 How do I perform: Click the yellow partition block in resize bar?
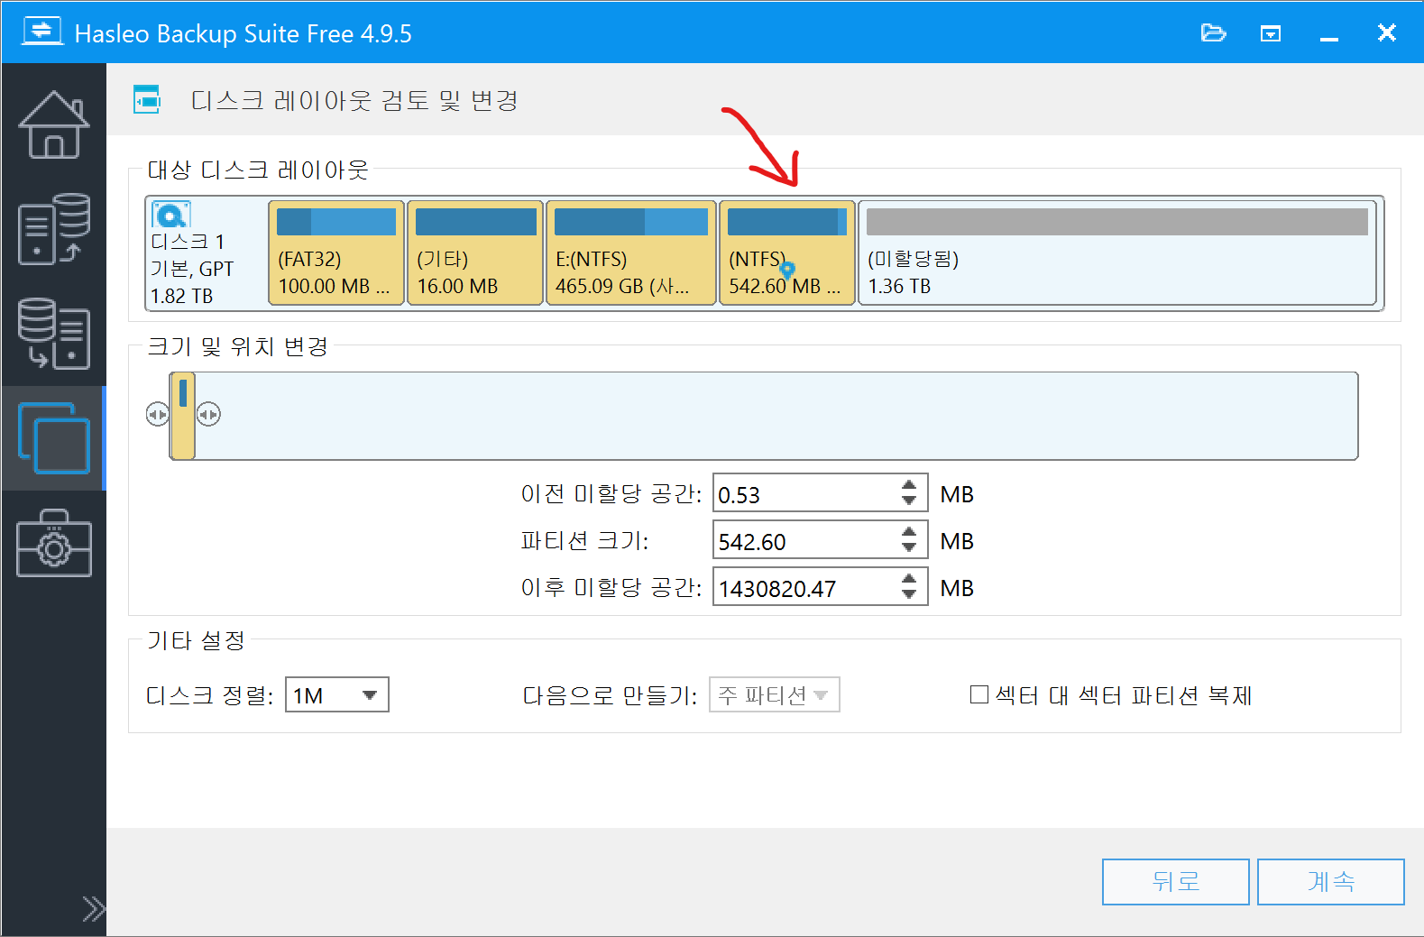[x=183, y=416]
